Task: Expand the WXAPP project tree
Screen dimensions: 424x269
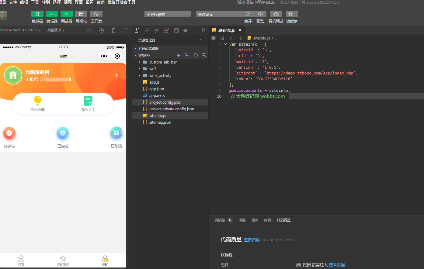Action: tap(136, 55)
